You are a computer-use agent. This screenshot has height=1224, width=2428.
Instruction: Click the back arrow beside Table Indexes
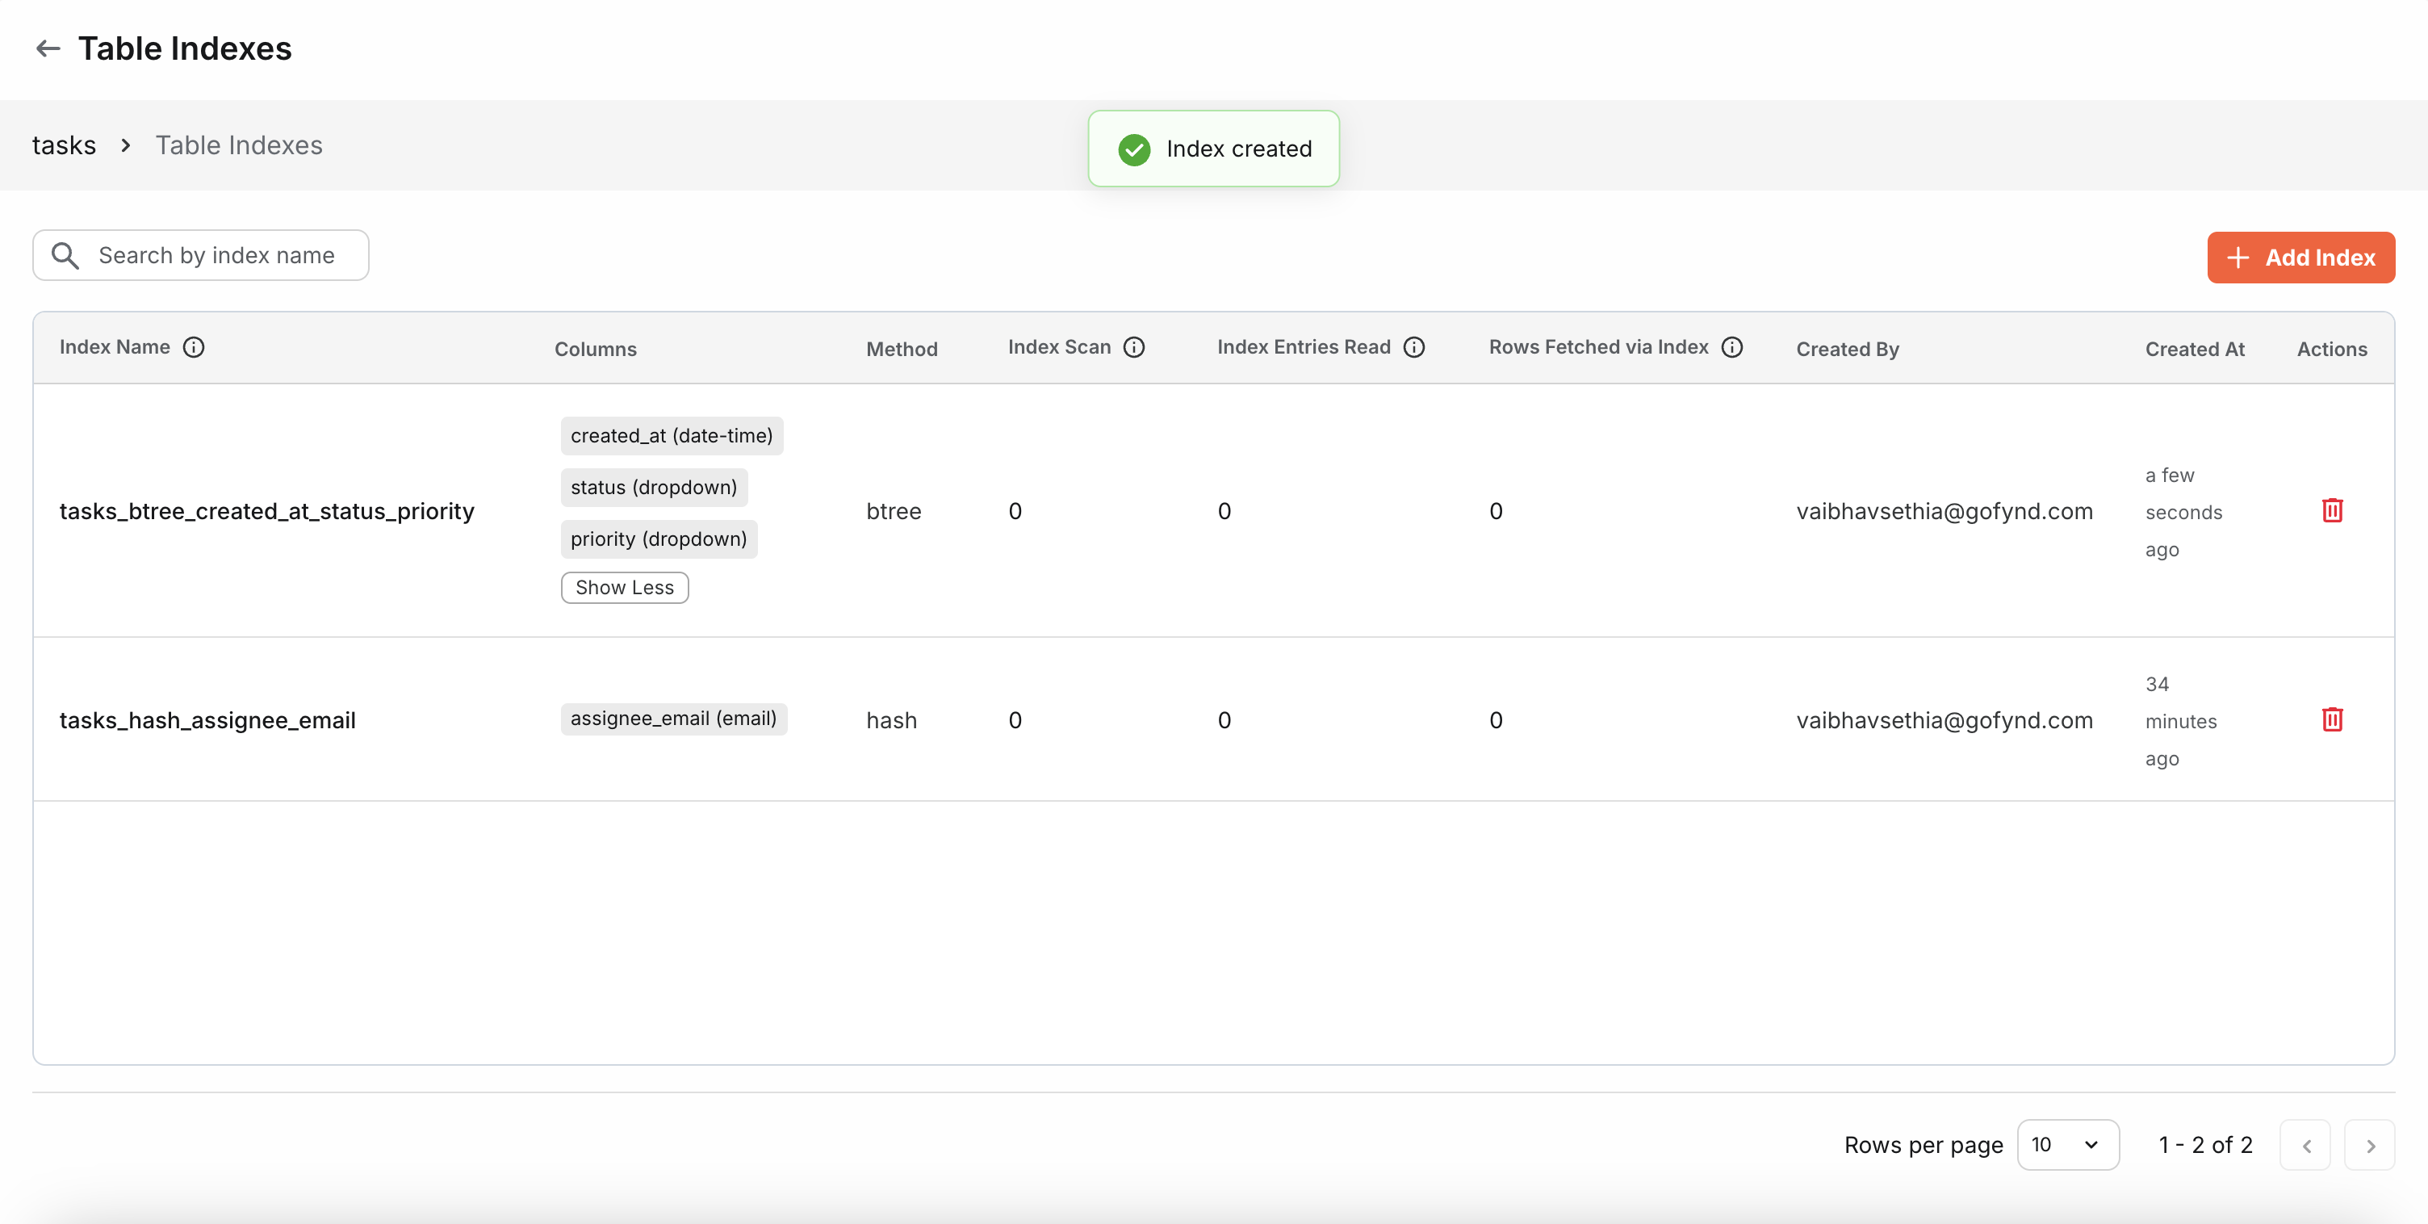pos(47,48)
